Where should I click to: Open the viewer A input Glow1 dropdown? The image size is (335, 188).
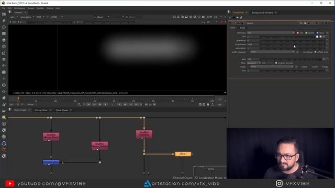pyautogui.click(x=102, y=17)
